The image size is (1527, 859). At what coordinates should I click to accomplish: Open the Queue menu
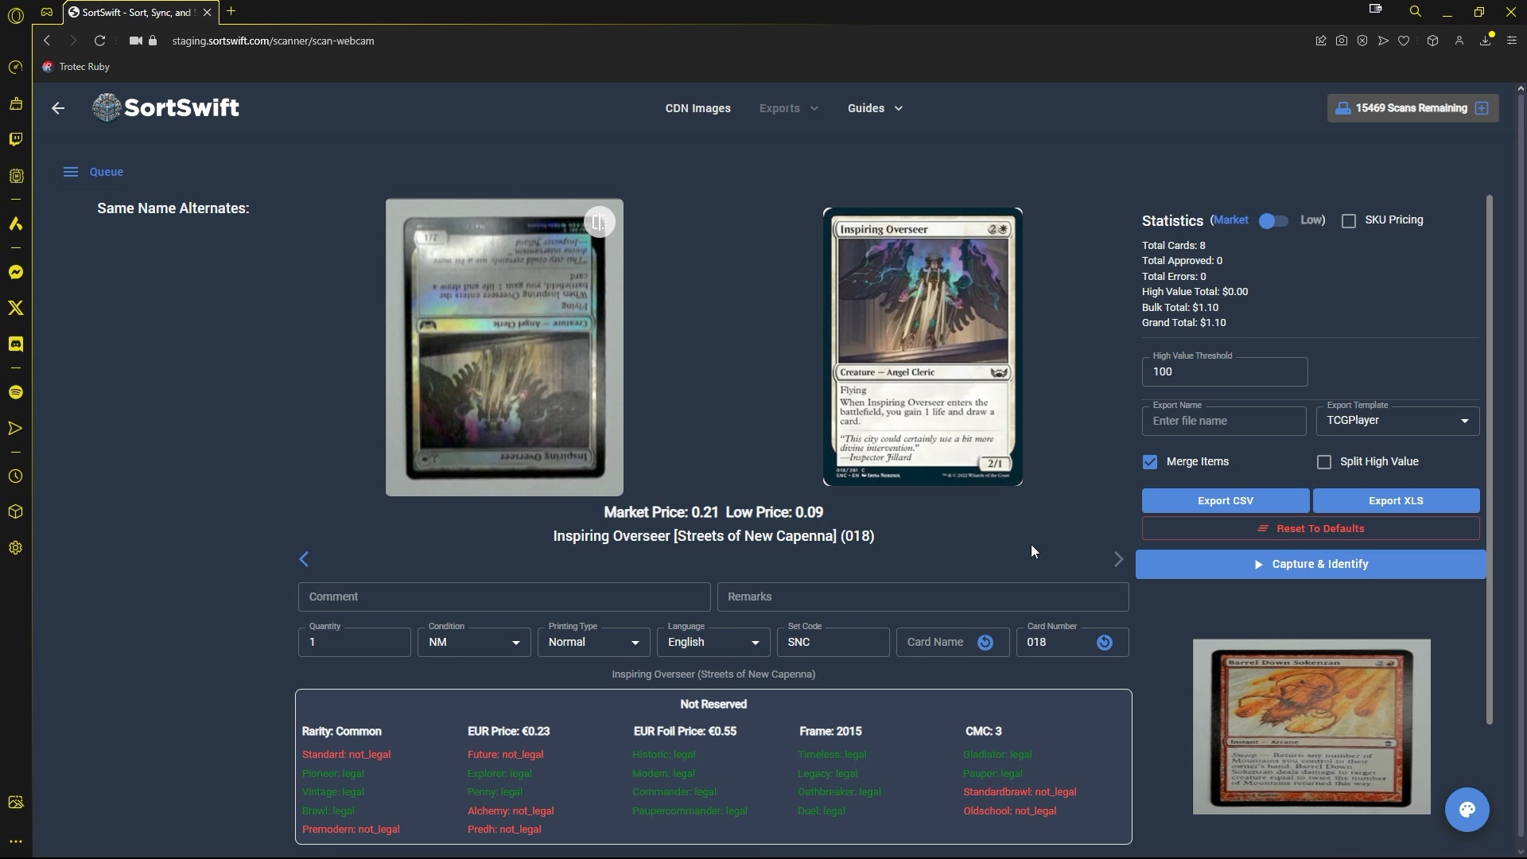tap(94, 172)
